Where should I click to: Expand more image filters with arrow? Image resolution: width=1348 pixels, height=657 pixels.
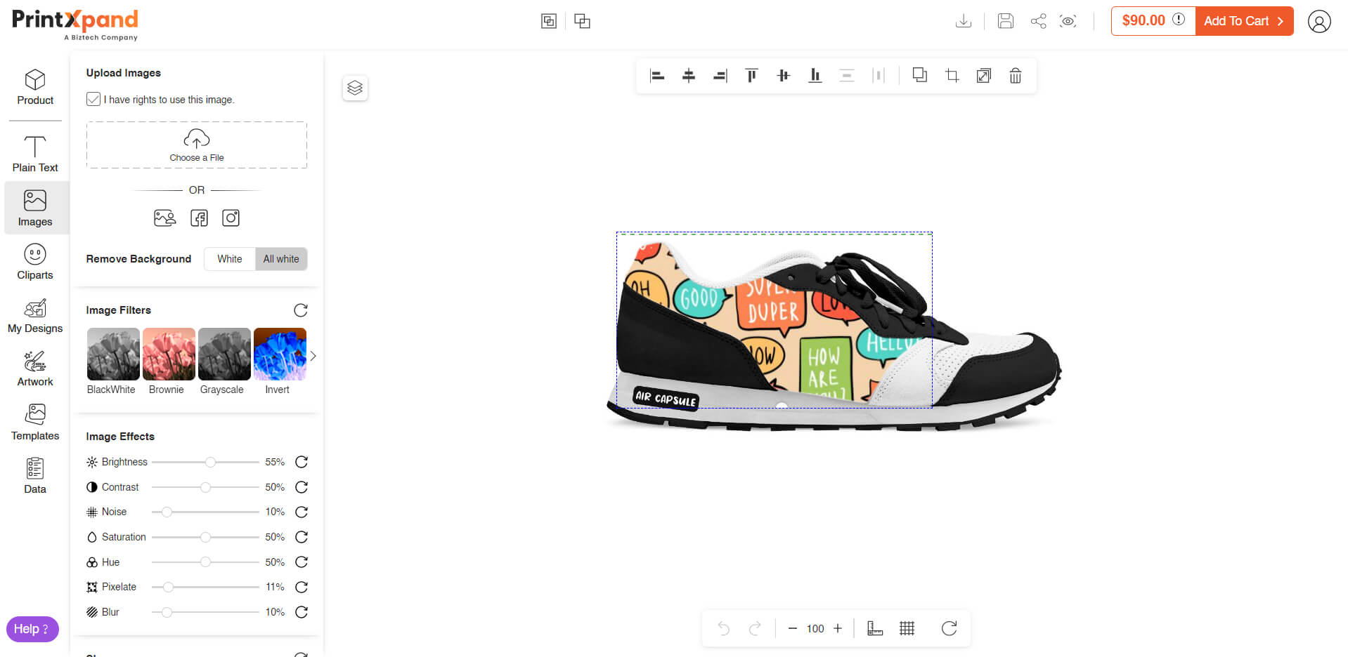[313, 356]
